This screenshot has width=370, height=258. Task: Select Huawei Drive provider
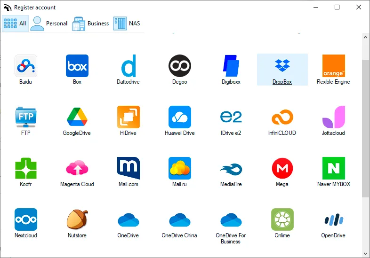(180, 117)
